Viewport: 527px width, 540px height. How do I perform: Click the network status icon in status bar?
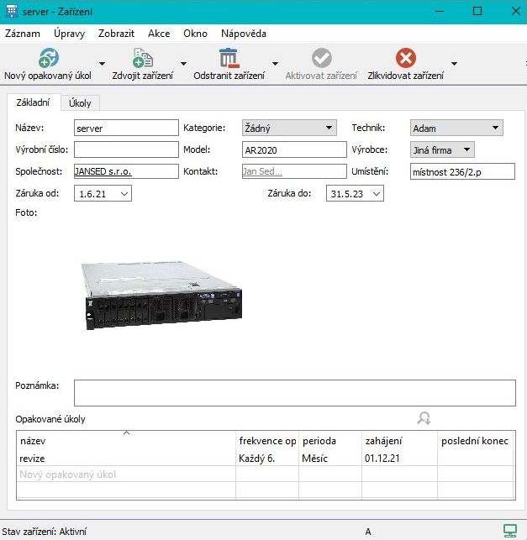point(509,531)
